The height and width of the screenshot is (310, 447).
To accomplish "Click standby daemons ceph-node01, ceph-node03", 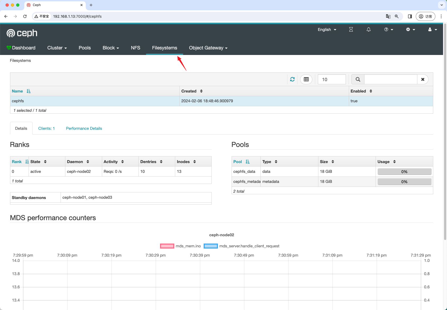I will 87,197.
